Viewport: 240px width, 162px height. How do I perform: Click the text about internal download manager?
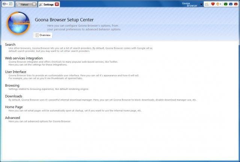point(102,100)
